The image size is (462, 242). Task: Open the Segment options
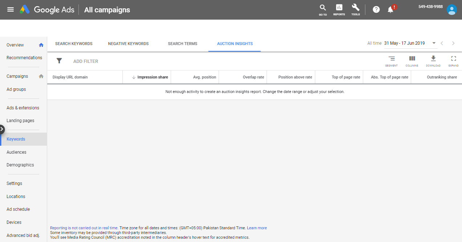pyautogui.click(x=391, y=59)
